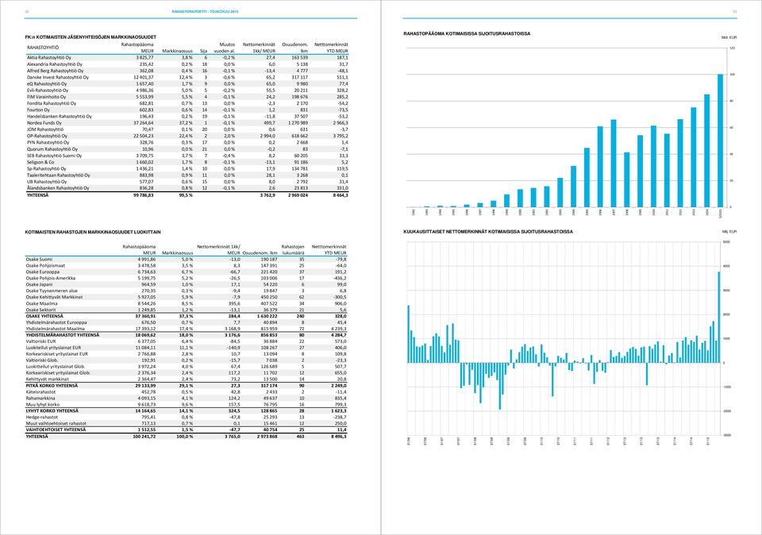Click 'Handelsbanken Rahastoyhtiö Oy' row name

click(x=60, y=117)
